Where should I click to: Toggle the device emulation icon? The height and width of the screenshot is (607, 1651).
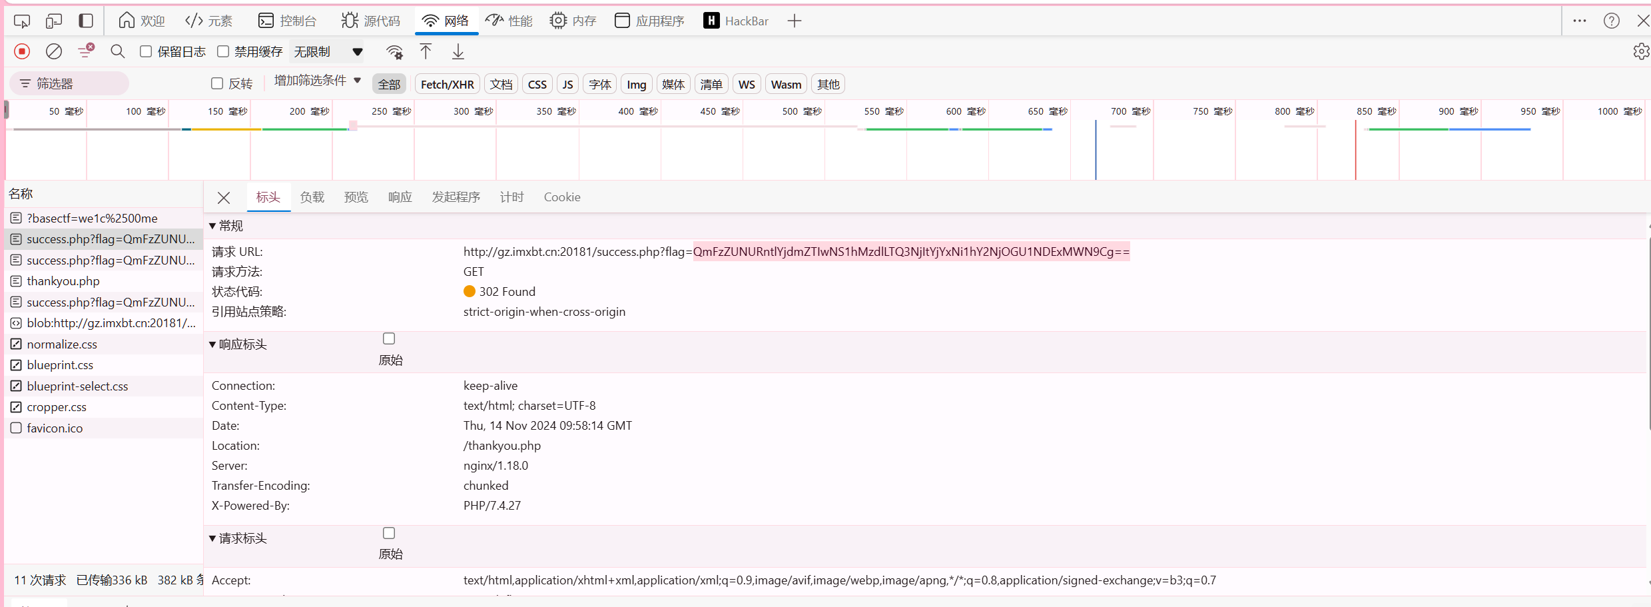(x=54, y=21)
